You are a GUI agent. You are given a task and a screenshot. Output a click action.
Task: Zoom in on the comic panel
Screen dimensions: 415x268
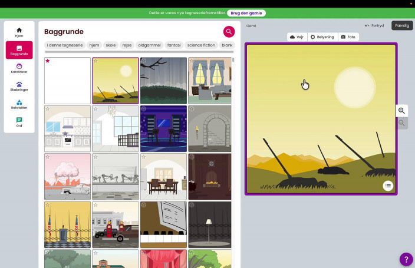tap(401, 111)
